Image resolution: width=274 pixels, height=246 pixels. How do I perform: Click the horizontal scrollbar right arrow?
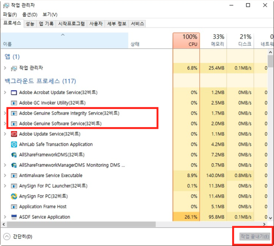[264, 224]
